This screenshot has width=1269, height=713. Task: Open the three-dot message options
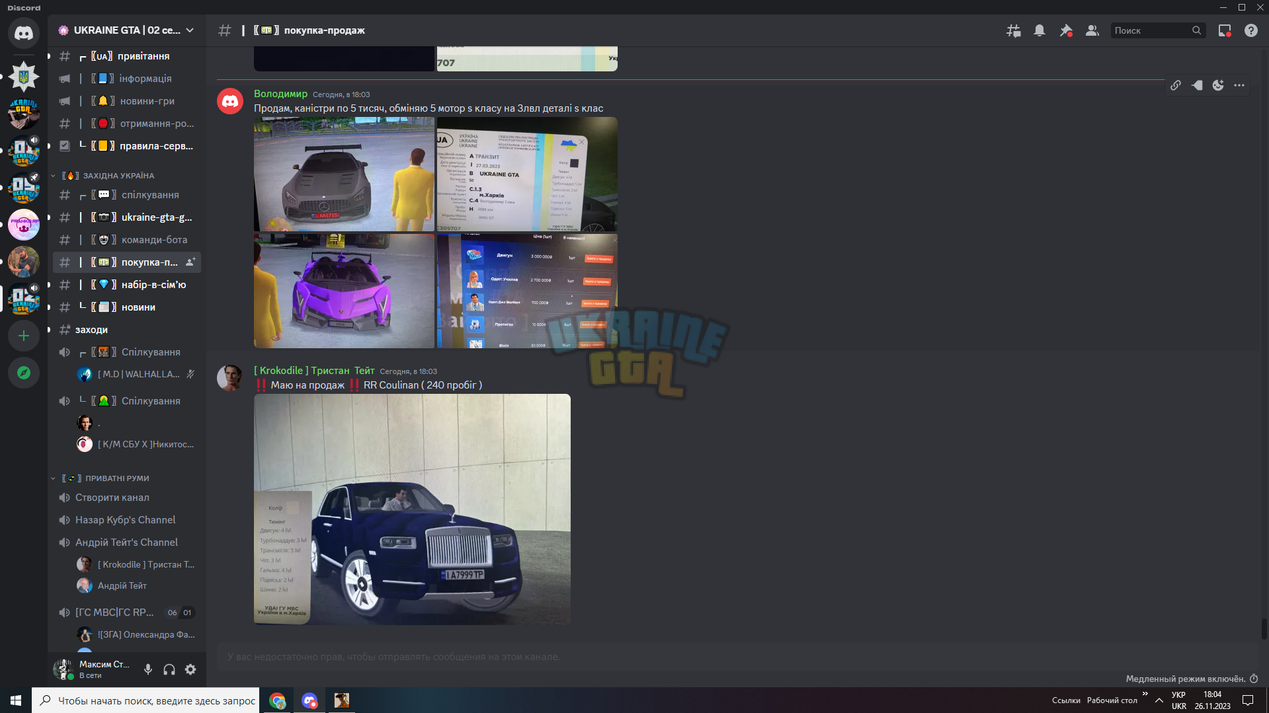[x=1239, y=85]
